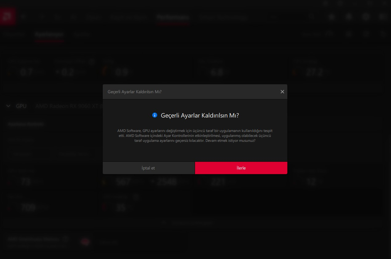Click the dimmed value 709 metric
Image resolution: width=391 pixels, height=259 pixels.
(x=28, y=208)
